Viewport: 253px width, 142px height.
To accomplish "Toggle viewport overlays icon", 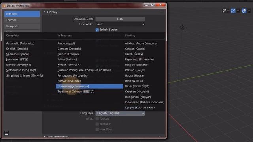I will 244,11.
